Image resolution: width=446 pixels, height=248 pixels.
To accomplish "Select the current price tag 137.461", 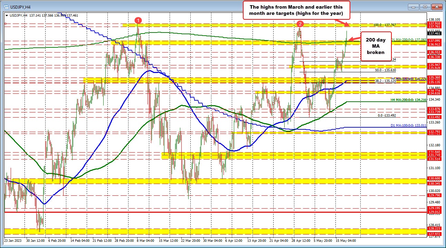I will [434, 33].
